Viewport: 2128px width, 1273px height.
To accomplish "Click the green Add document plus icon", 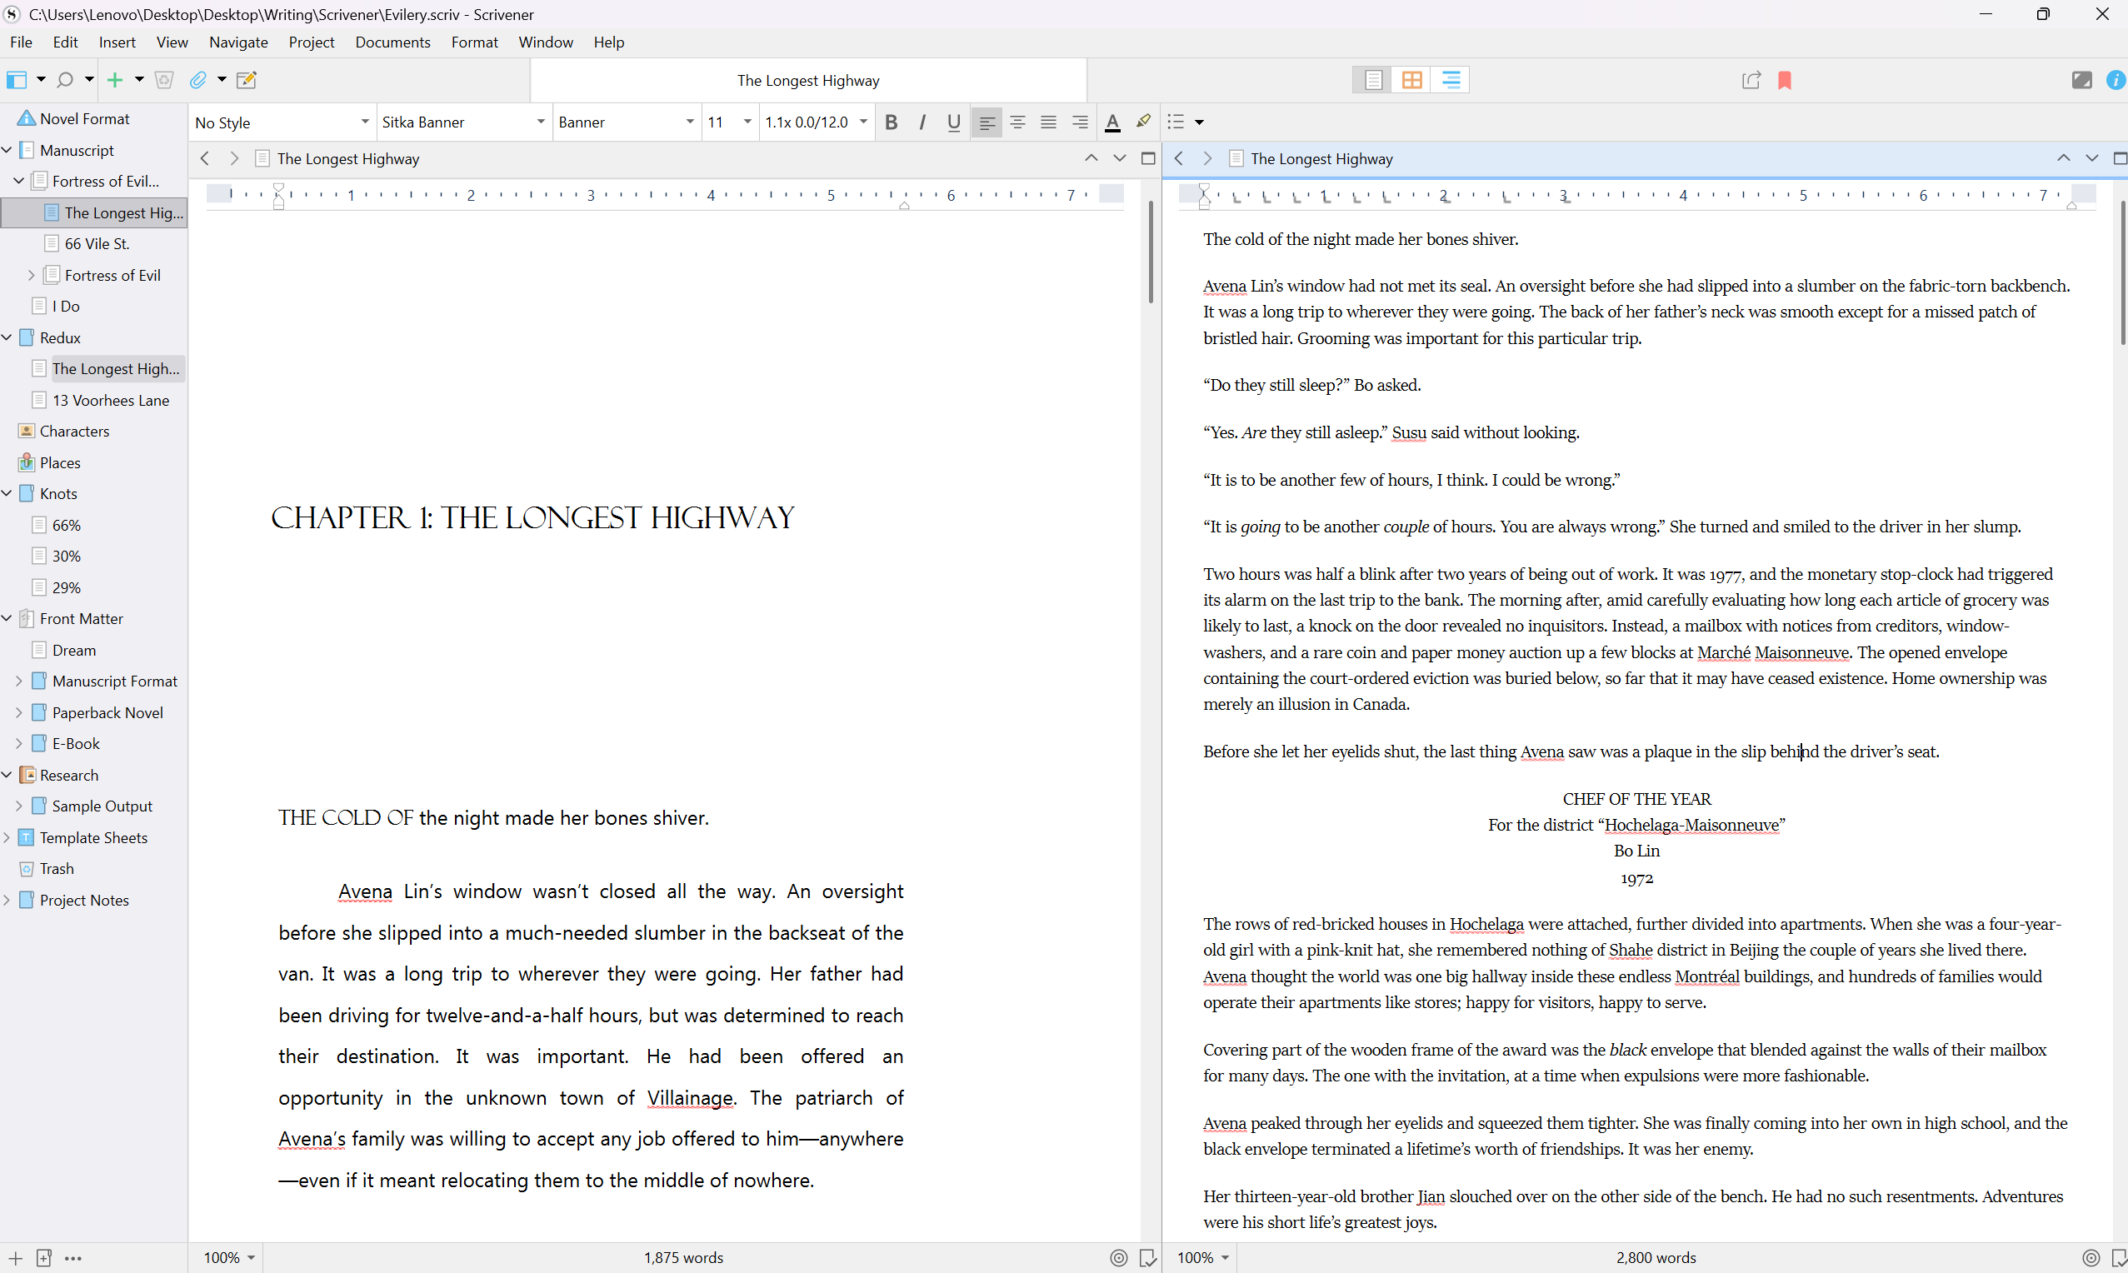I will click(x=115, y=80).
